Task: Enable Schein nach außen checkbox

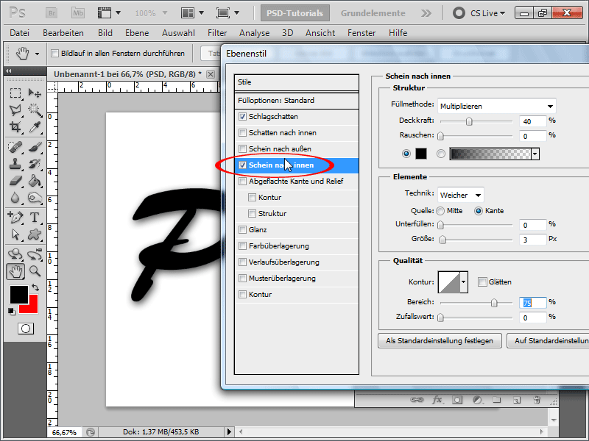Action: [243, 149]
